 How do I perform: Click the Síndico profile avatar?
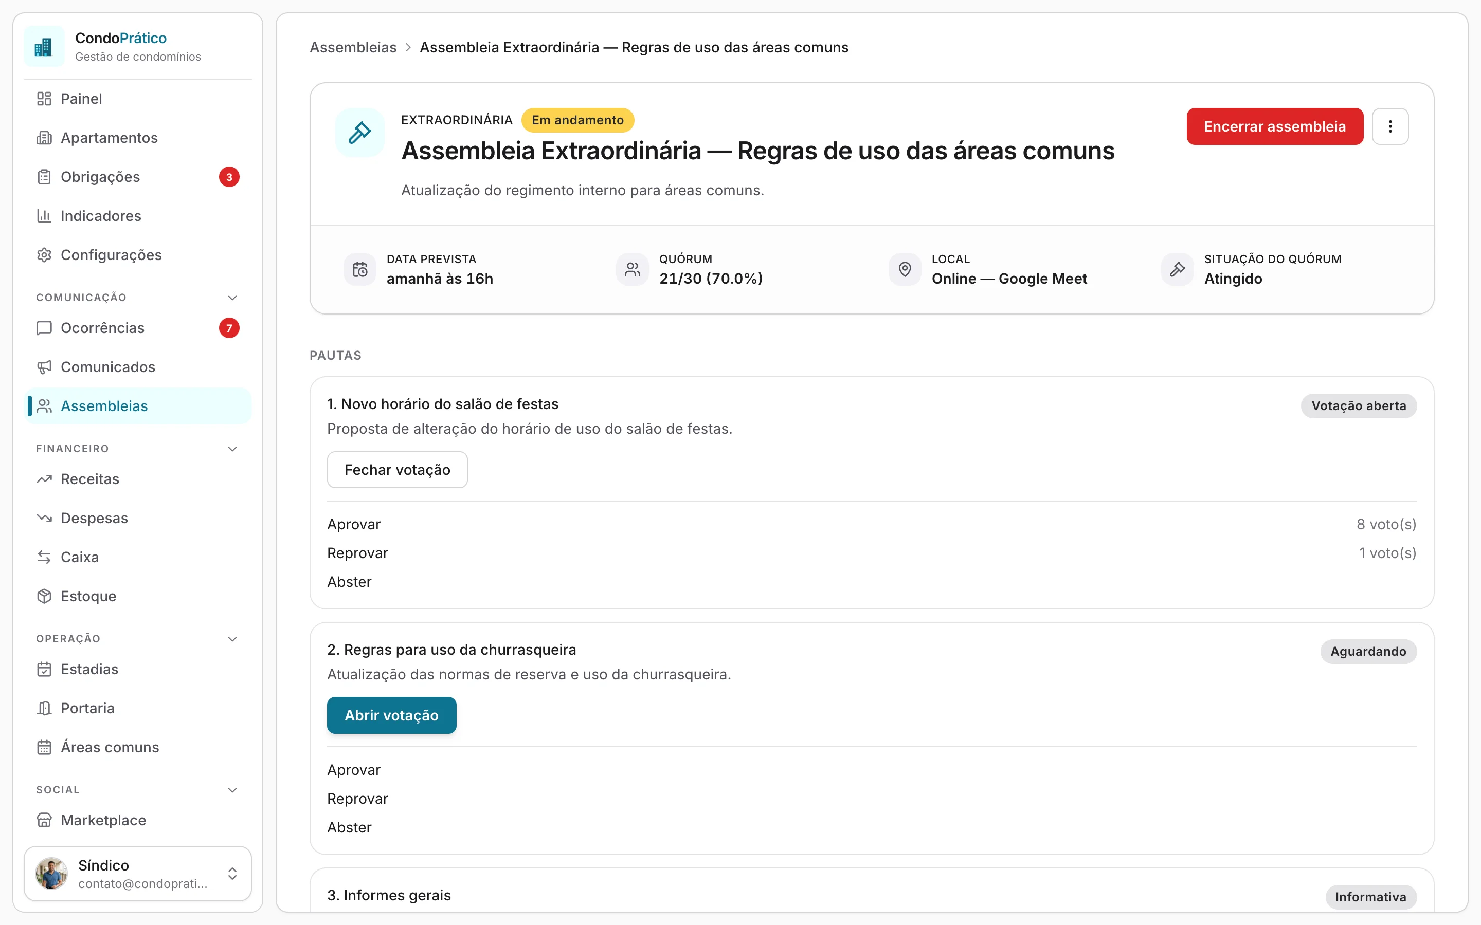(x=51, y=874)
